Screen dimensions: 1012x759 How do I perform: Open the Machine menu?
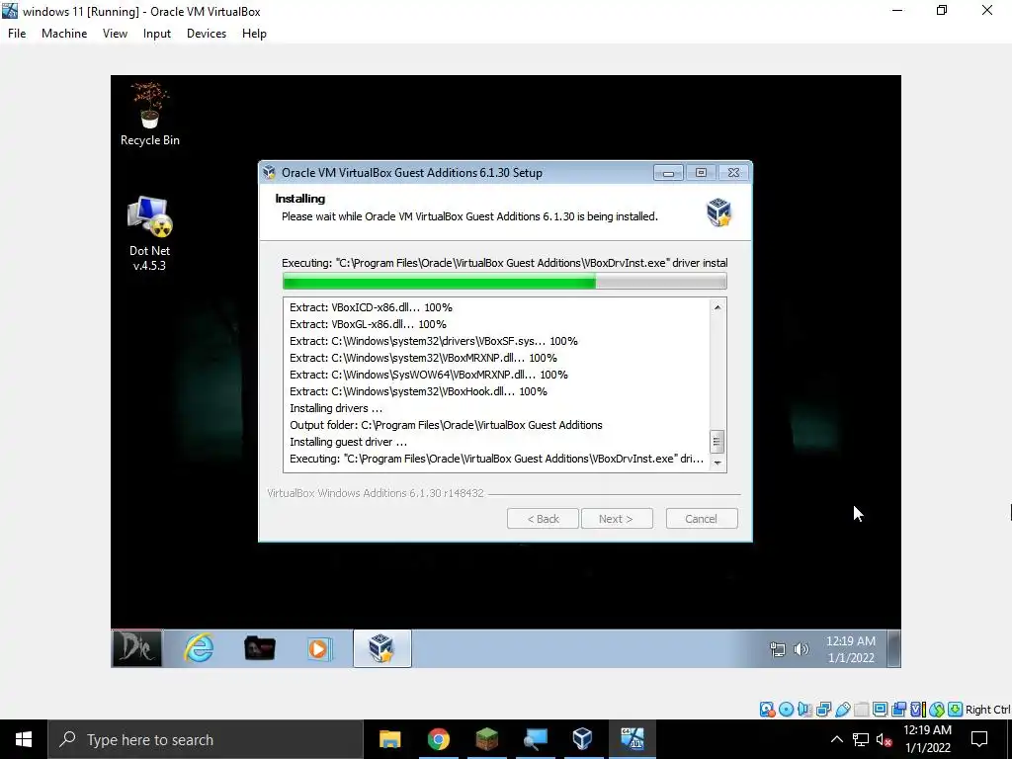click(64, 34)
